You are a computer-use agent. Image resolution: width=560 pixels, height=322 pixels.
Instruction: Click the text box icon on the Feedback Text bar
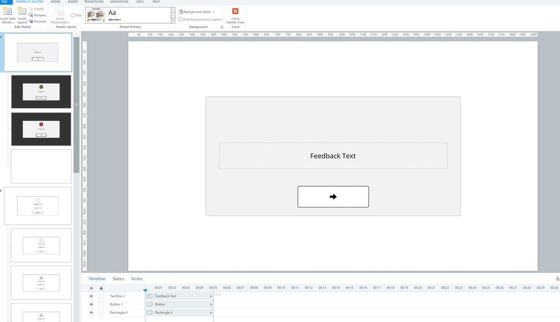(x=150, y=296)
